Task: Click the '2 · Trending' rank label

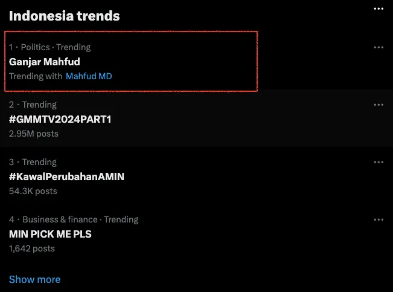Action: pyautogui.click(x=33, y=105)
